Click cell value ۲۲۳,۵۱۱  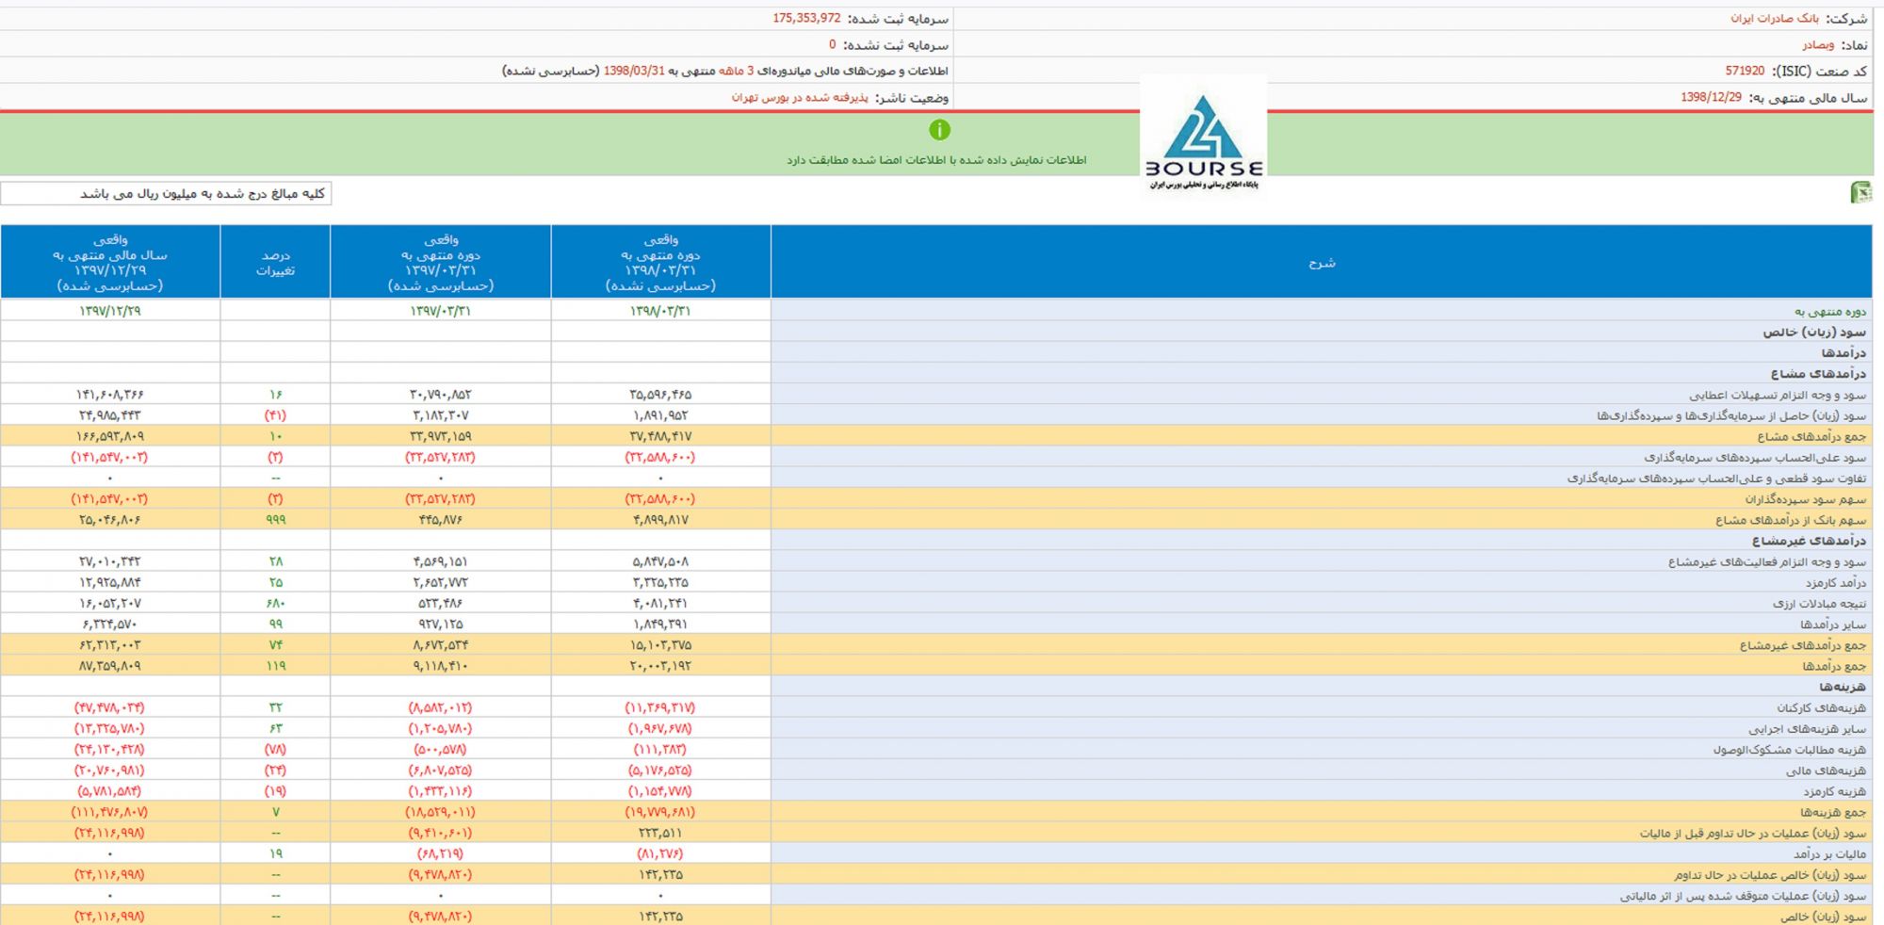(x=660, y=833)
